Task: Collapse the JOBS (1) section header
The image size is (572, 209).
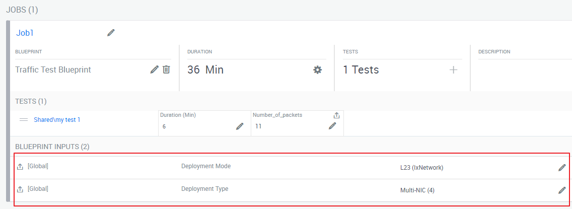Action: pos(22,10)
